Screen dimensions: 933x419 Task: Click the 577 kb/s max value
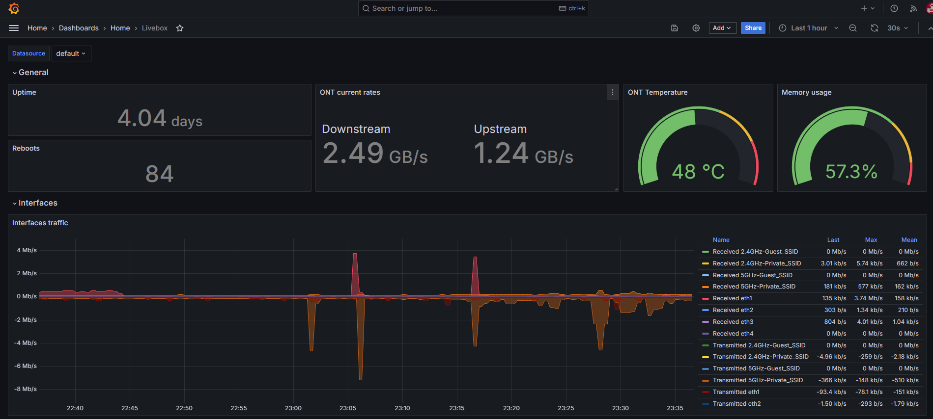click(x=870, y=287)
